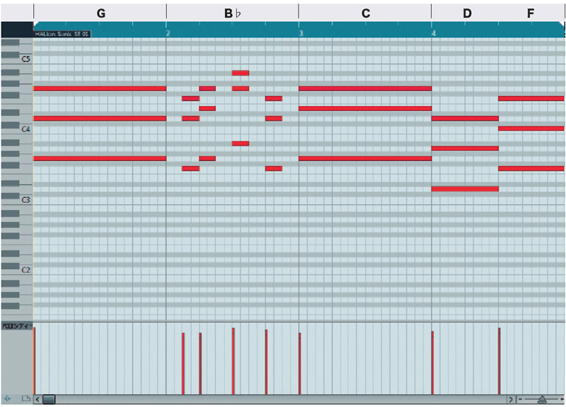Select the A3 note at bar 4 start
The width and height of the screenshot is (566, 407).
[x=465, y=148]
